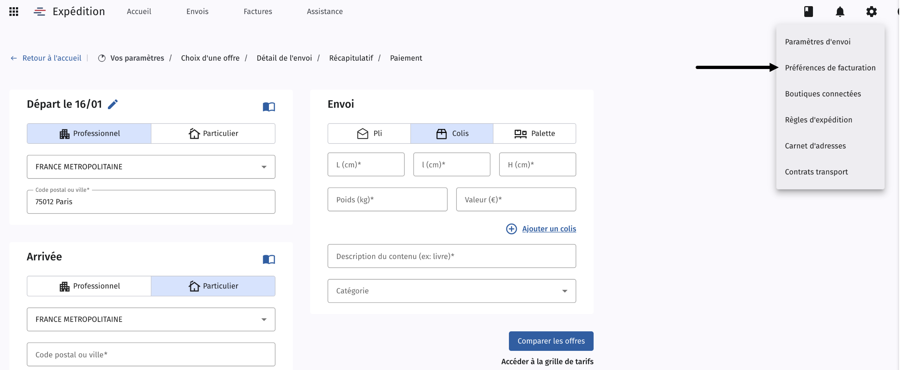Viewport: 902px width, 370px height.
Task: Open Envois in top navigation
Action: coord(197,12)
